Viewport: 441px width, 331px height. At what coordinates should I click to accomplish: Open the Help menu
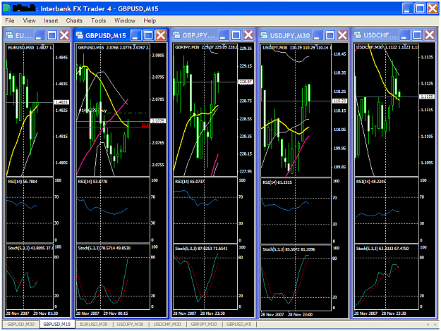tap(150, 20)
